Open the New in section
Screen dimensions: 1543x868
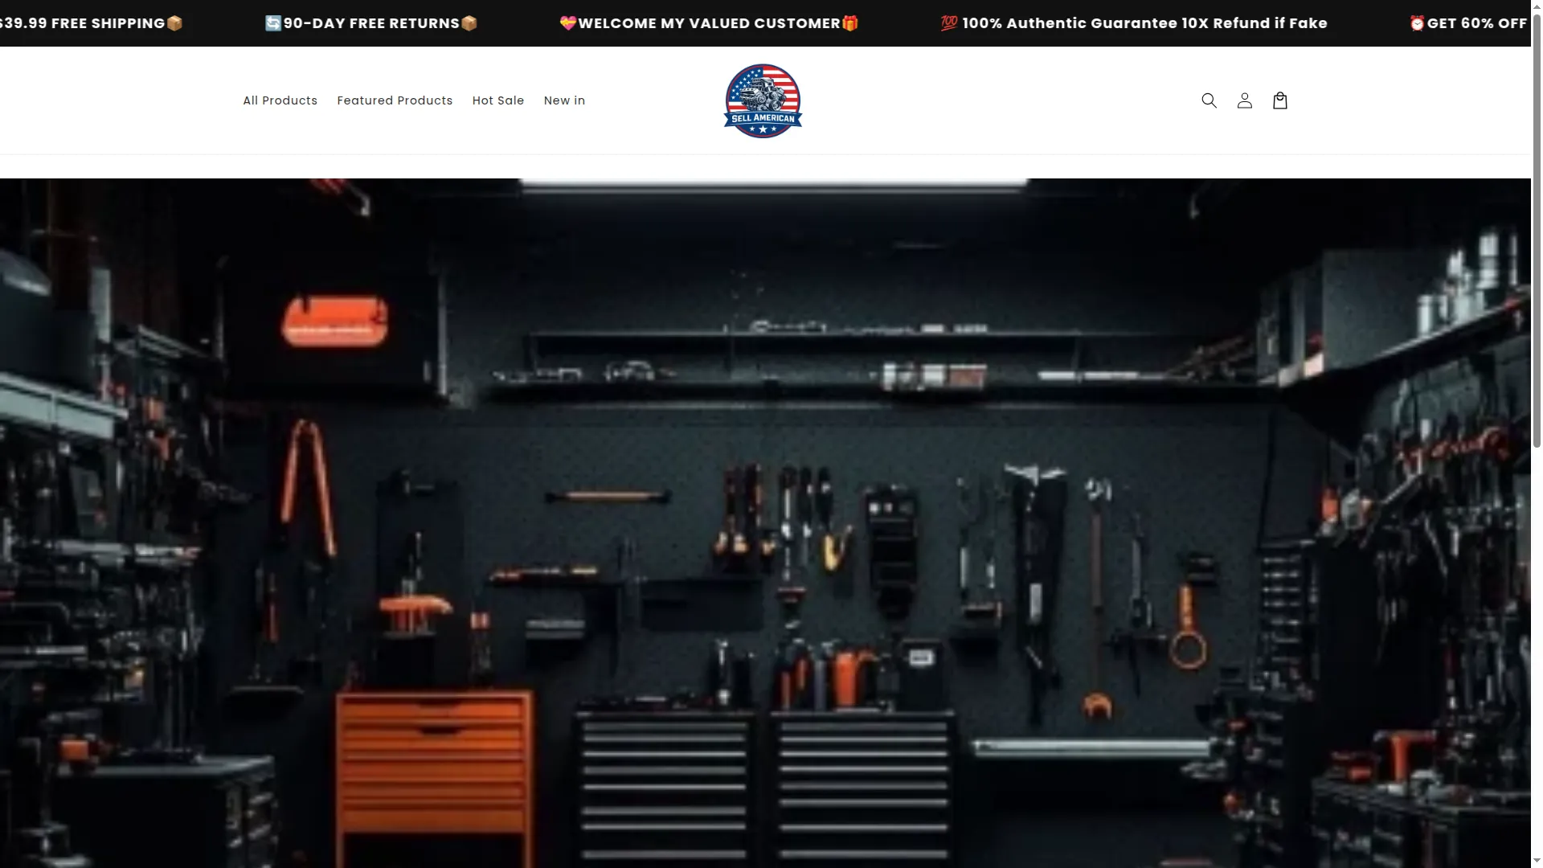click(x=564, y=100)
